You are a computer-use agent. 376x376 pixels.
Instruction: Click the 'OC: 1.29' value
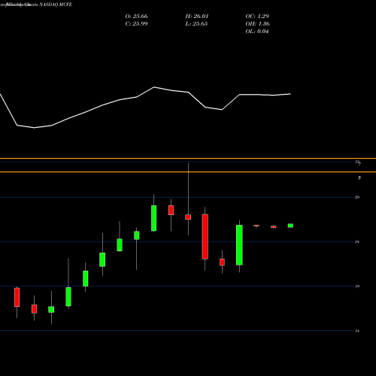click(257, 17)
